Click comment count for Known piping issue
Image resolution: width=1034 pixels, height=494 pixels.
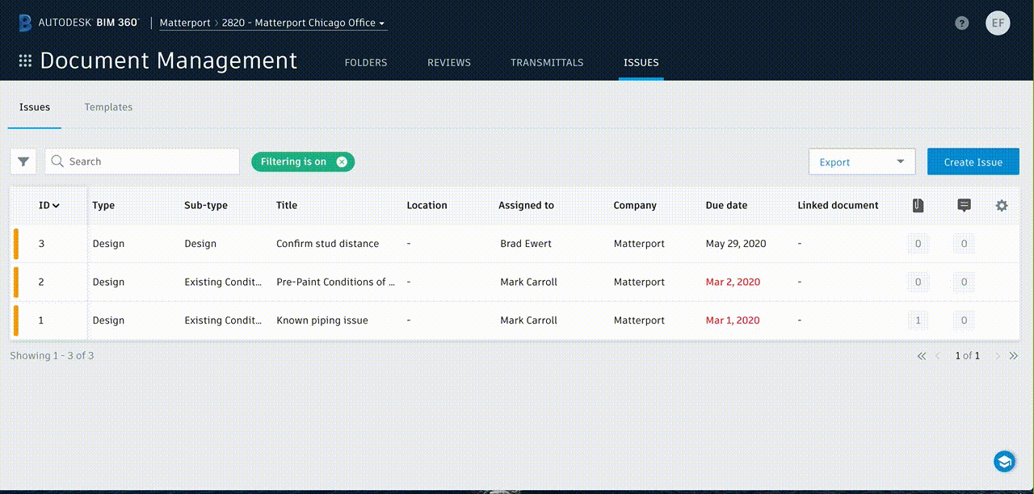(x=964, y=320)
